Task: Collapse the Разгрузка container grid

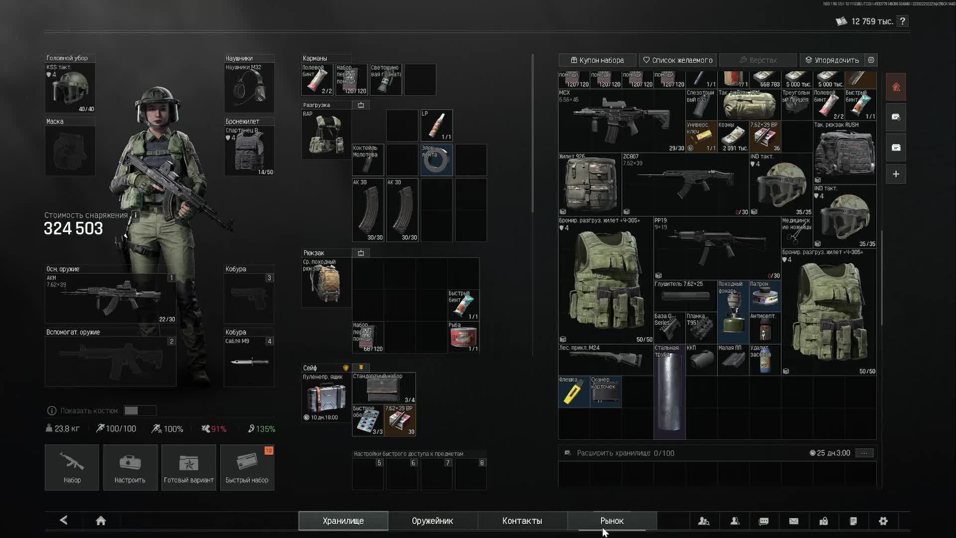Action: [361, 105]
